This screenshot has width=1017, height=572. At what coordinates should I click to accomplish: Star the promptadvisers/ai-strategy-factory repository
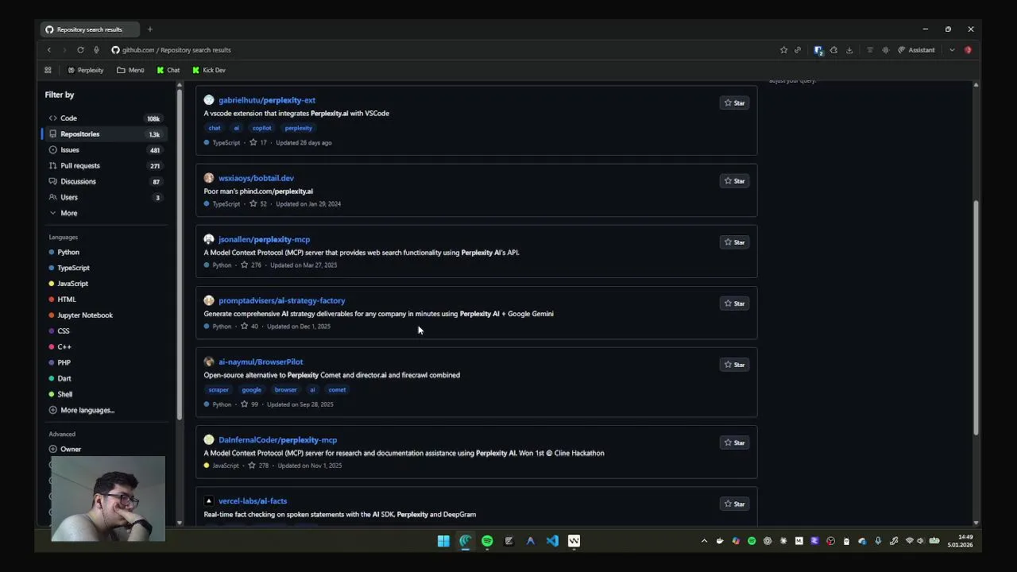(734, 303)
